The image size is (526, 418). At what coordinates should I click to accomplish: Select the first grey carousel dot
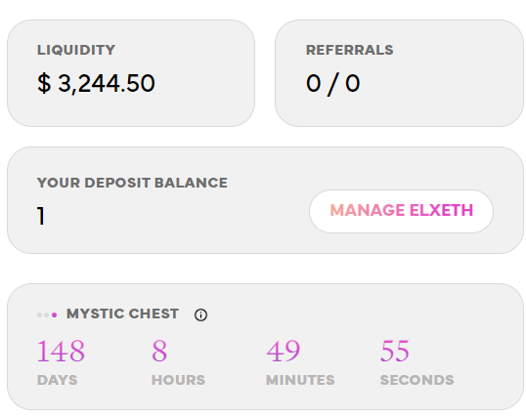39,314
